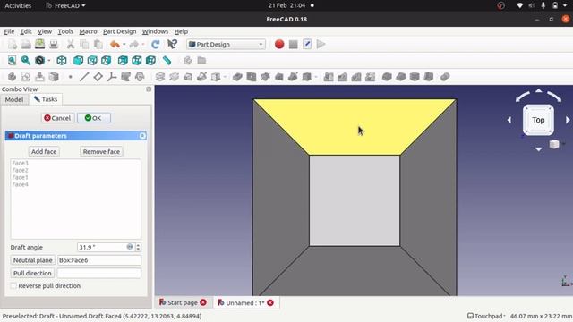Click the Fit all view icon

pyautogui.click(x=12, y=61)
